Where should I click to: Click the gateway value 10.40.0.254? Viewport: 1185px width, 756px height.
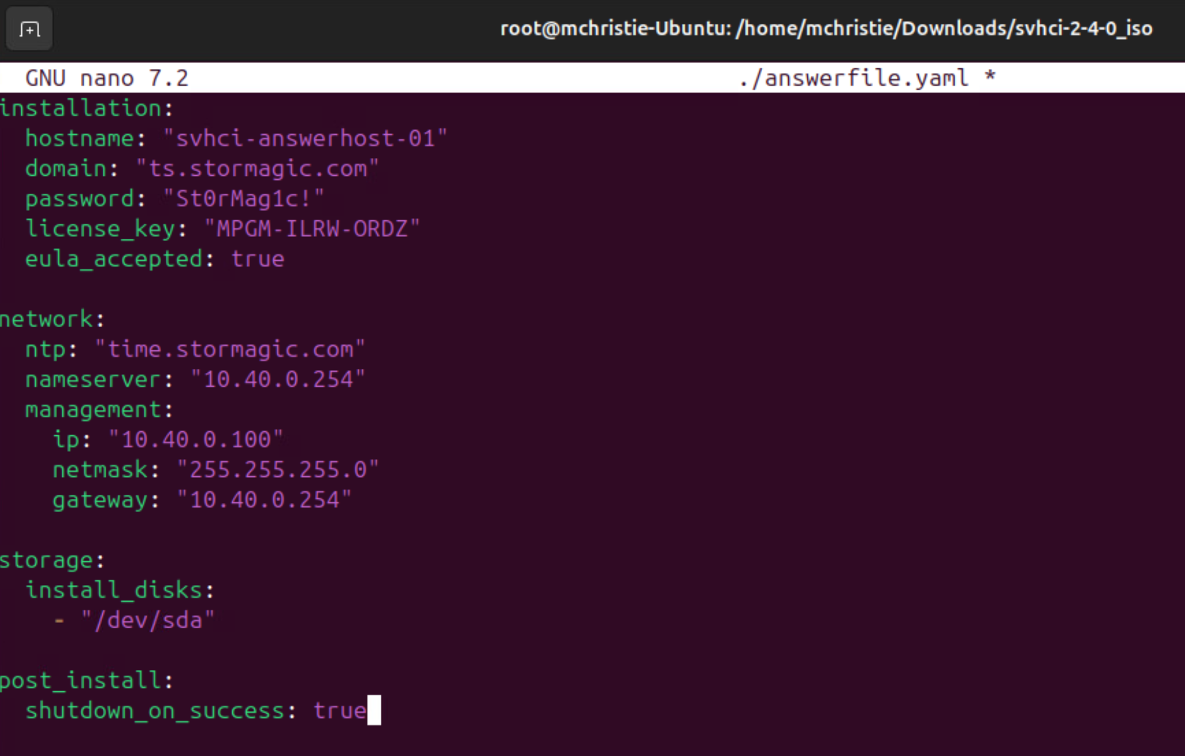coord(264,500)
